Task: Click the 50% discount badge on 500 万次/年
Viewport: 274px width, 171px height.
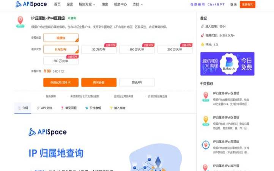Action: point(72,57)
